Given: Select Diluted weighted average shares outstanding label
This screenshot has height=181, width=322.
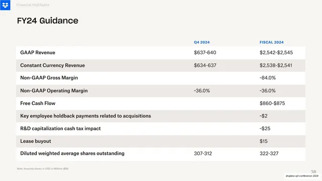Looking at the screenshot, I should (x=72, y=153).
